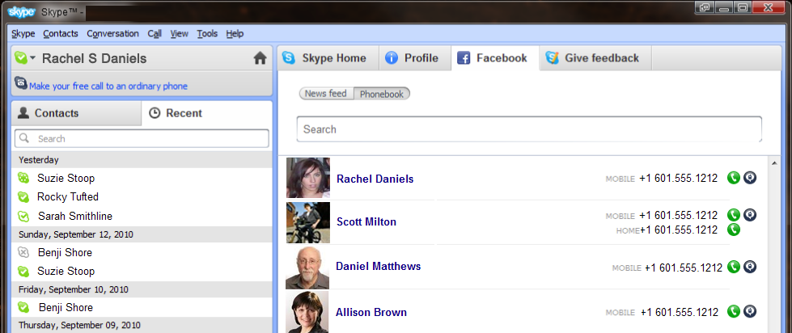Click the sidebar contacts Search field
This screenshot has height=333, width=792.
(x=142, y=138)
